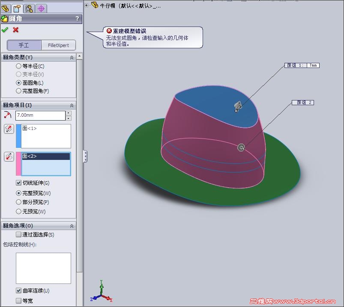The image size is (344, 307).
Task: Click the radius arc icon
Action: pyautogui.click(x=8, y=115)
